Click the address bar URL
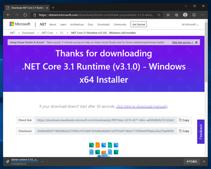 click(96, 15)
